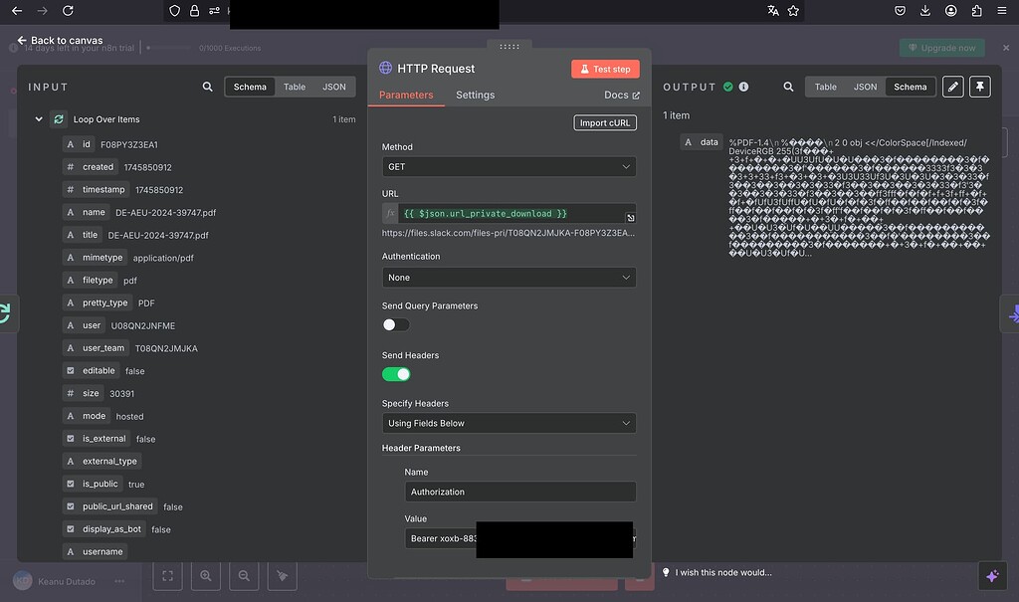The image size is (1019, 602).
Task: Click the zoom-to-fit icon in canvas controls
Action: point(167,575)
